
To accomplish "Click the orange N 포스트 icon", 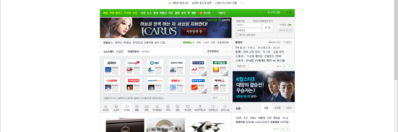I will tap(201, 13).
